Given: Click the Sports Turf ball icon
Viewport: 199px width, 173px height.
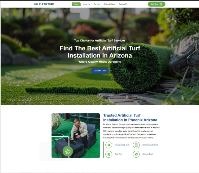Looking at the screenshot, I should (x=136, y=154).
